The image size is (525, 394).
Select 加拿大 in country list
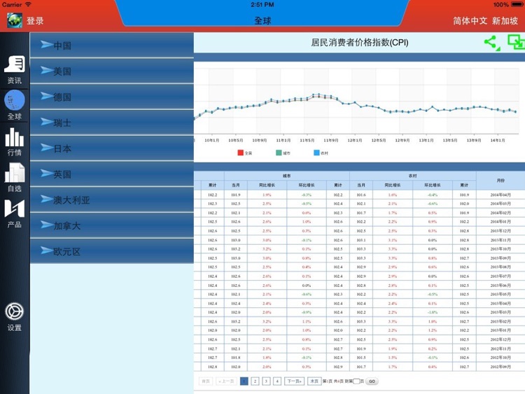pyautogui.click(x=112, y=225)
